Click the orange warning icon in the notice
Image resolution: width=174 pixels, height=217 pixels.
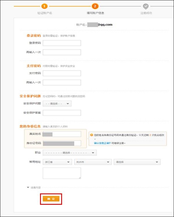coord(91,135)
